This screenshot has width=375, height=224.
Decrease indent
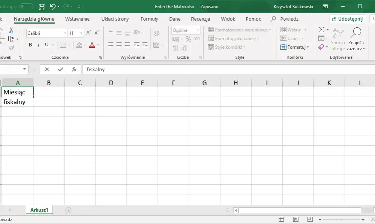tap(136, 45)
